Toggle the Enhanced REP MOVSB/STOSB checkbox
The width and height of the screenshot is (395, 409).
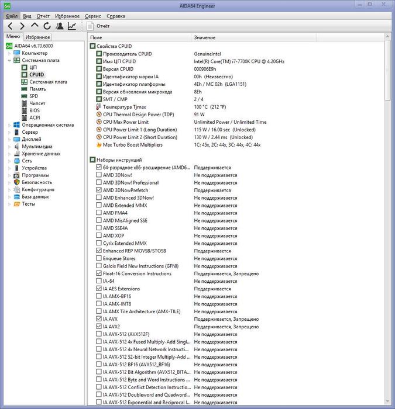[x=99, y=251]
